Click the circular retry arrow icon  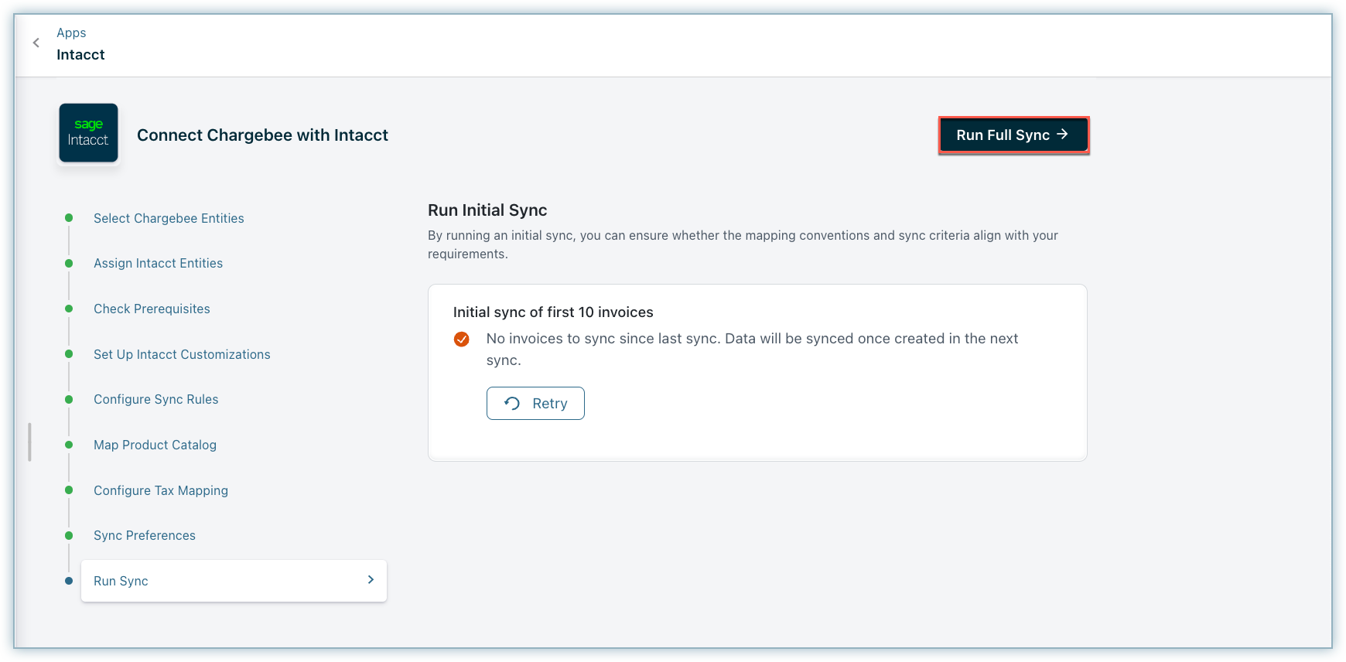[512, 404]
